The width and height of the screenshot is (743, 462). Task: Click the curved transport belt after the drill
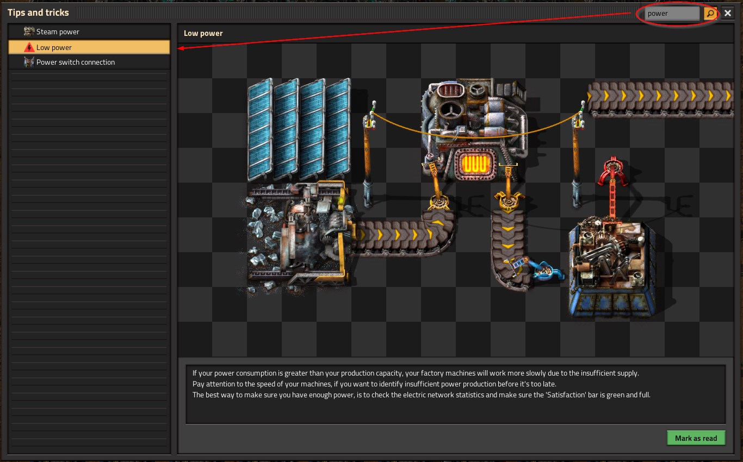click(x=405, y=234)
